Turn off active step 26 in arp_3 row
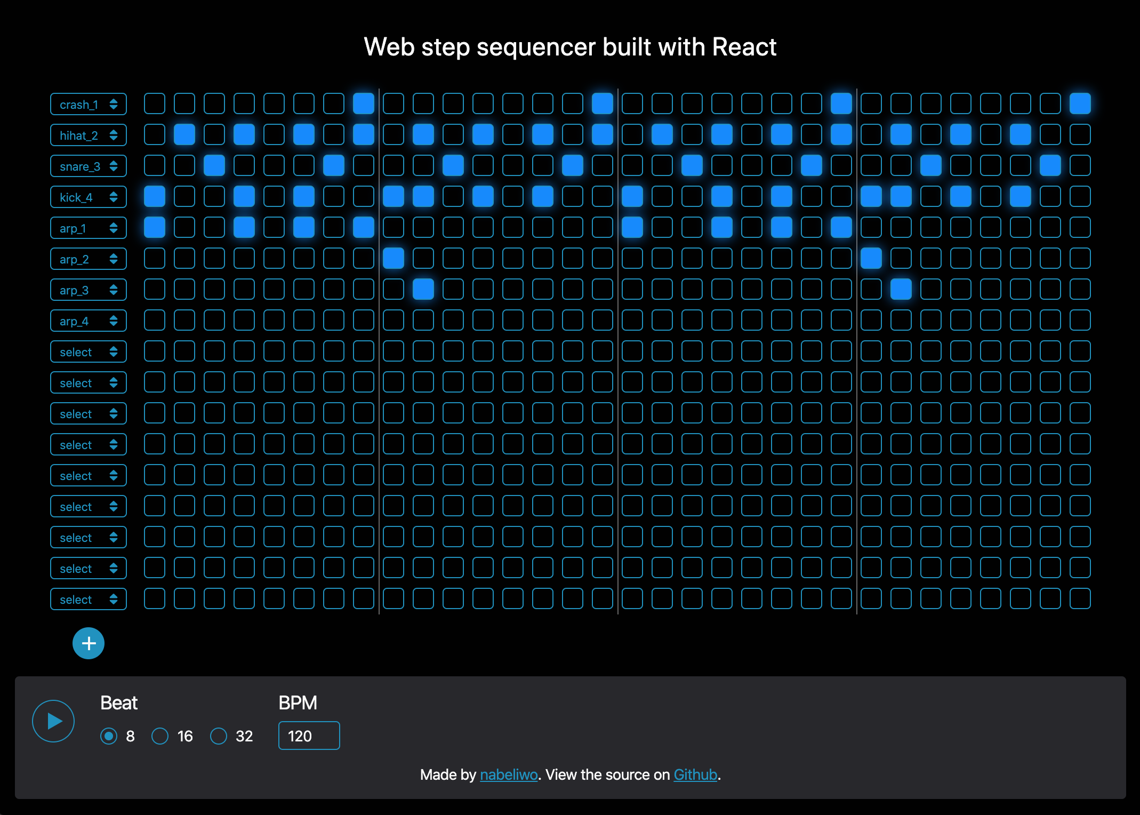The width and height of the screenshot is (1140, 815). pos(901,289)
